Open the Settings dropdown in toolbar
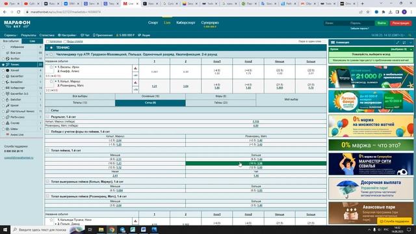 click(x=68, y=35)
